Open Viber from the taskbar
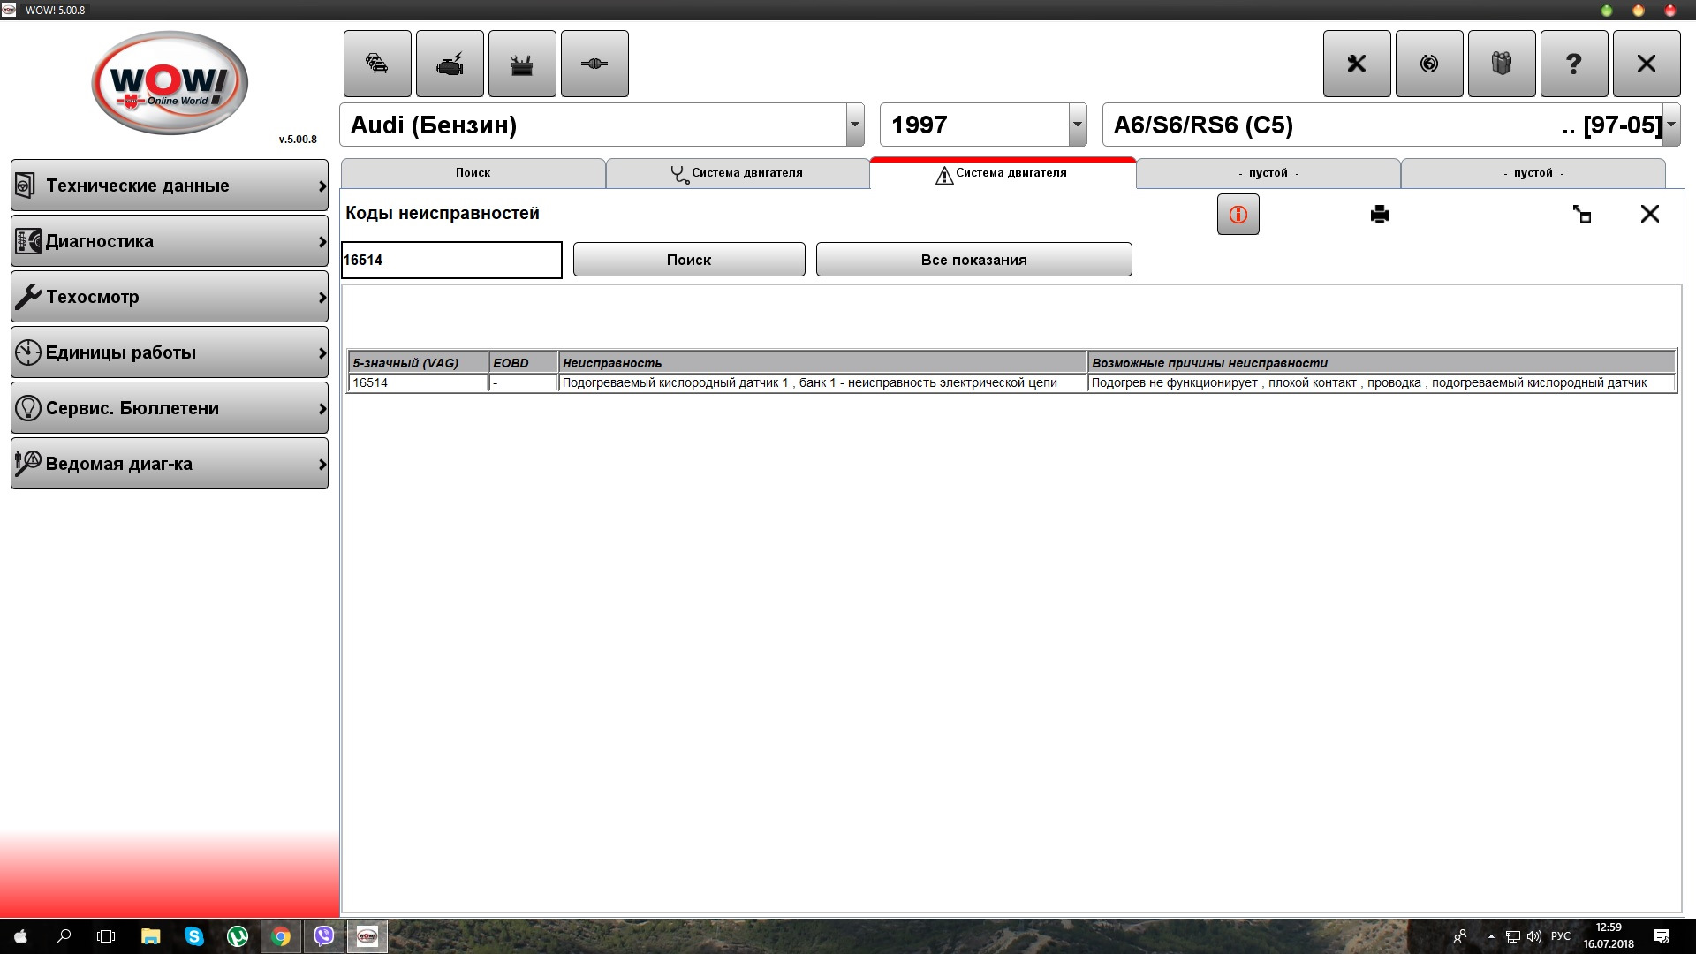The width and height of the screenshot is (1696, 954). point(324,936)
